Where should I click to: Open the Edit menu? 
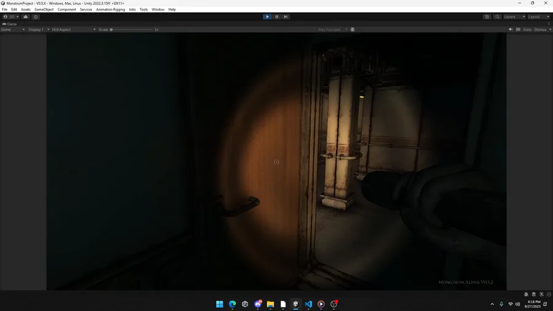coord(14,9)
